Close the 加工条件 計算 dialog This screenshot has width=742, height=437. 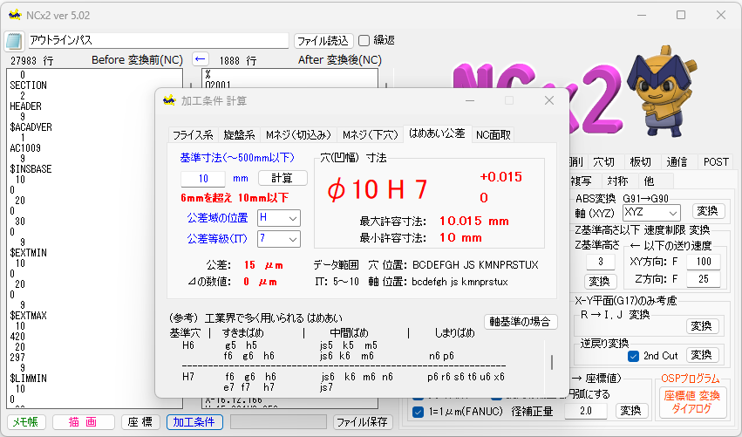pyautogui.click(x=548, y=100)
